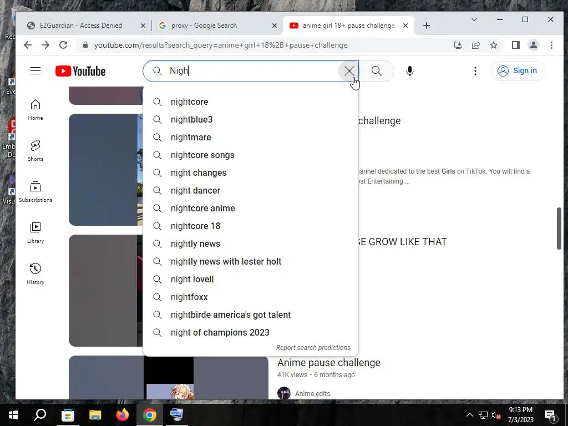This screenshot has height=426, width=568.
Task: Open the Anime edits channel name
Action: pos(312,393)
